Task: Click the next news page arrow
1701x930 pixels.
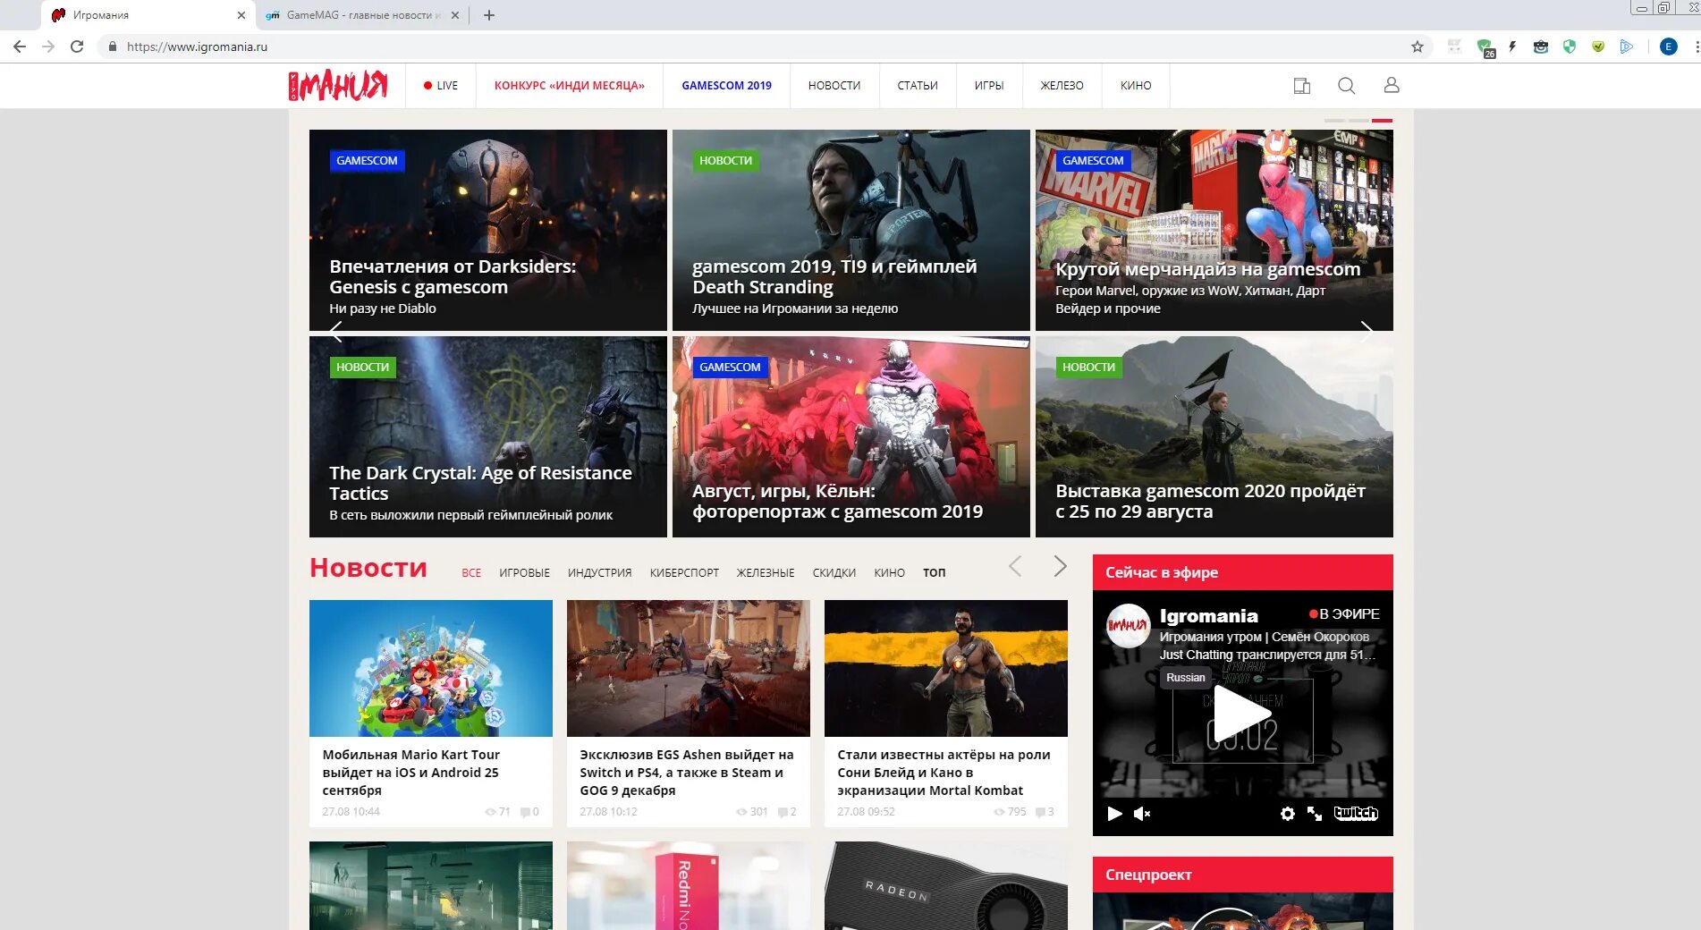Action: click(x=1060, y=566)
